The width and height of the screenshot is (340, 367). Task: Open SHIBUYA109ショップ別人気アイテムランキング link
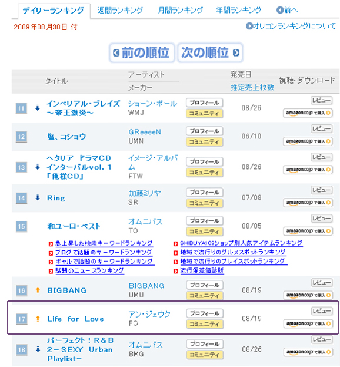point(241,243)
